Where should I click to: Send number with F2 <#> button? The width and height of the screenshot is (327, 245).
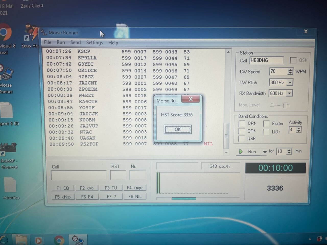pos(87,188)
